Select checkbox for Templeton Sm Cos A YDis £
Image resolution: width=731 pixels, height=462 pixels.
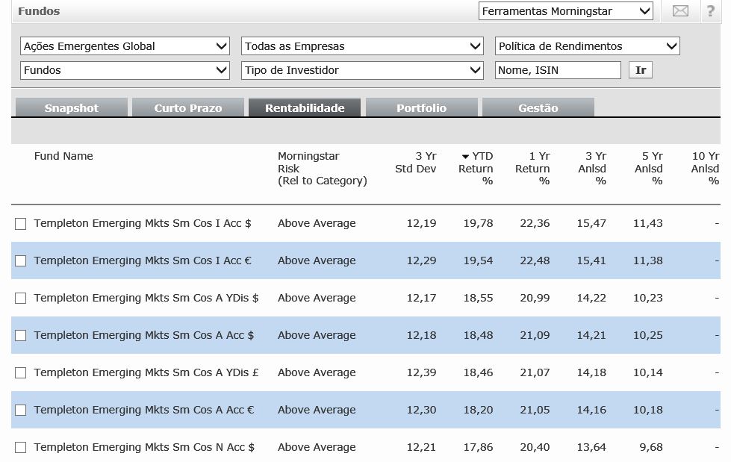coord(20,373)
